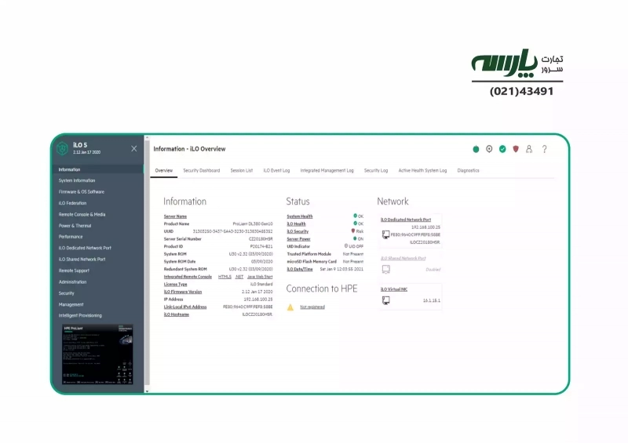Open help via question mark icon
628x443 pixels.
click(x=544, y=149)
